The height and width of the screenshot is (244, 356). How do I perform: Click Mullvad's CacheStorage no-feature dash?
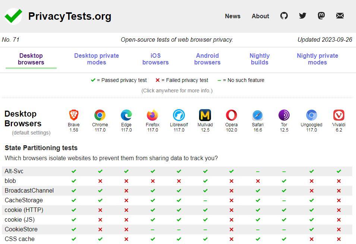pos(205,201)
